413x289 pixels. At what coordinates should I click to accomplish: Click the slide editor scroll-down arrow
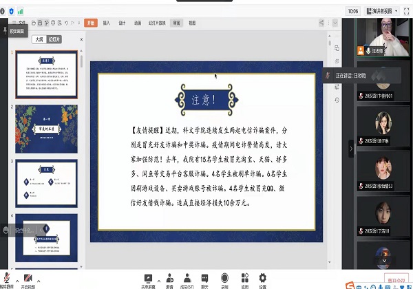coord(329,262)
